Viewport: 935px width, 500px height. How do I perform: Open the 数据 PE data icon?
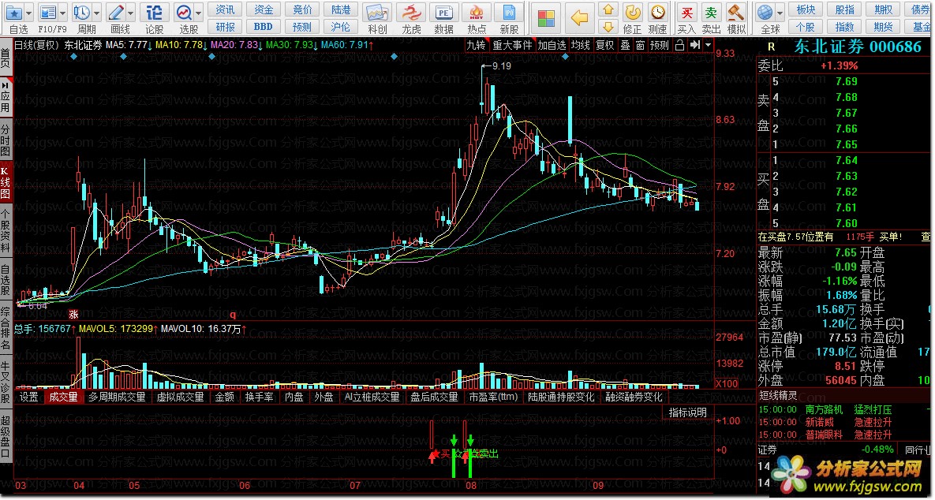point(443,13)
